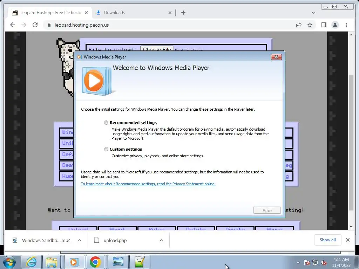Open the picture viewer taskbar icon
Screen dimensions: 359x269
(118, 262)
